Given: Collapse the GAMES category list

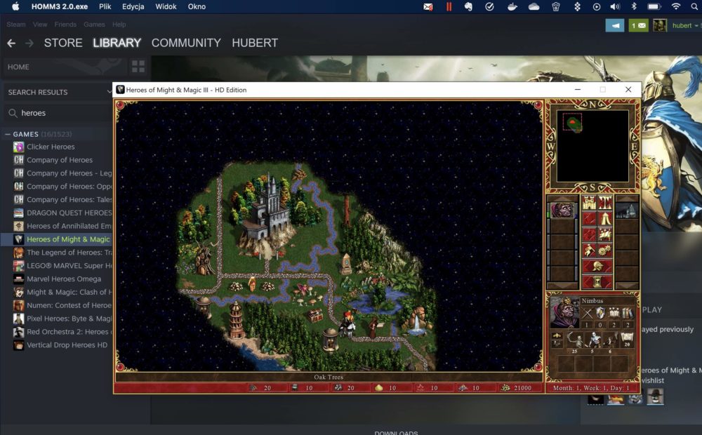Looking at the screenshot, I should (x=8, y=134).
